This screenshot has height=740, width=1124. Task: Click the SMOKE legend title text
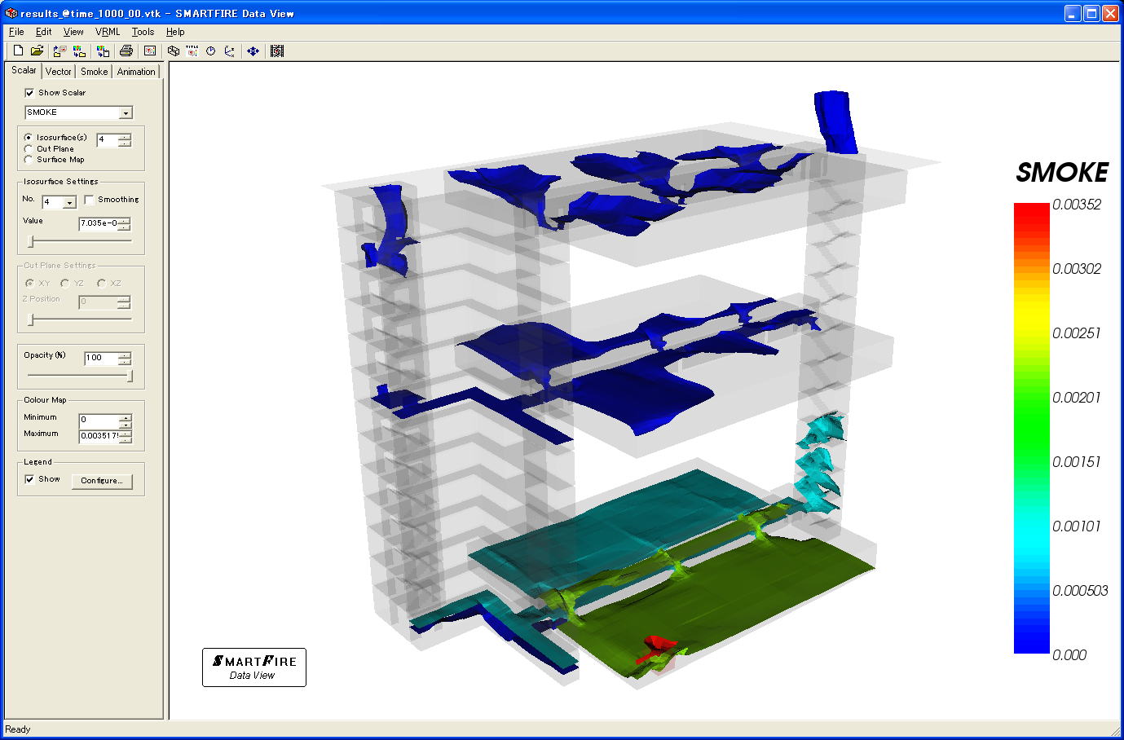click(x=1062, y=173)
